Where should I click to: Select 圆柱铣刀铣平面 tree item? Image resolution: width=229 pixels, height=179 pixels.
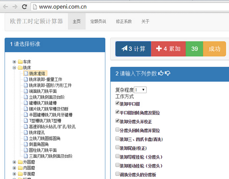coord(43,150)
